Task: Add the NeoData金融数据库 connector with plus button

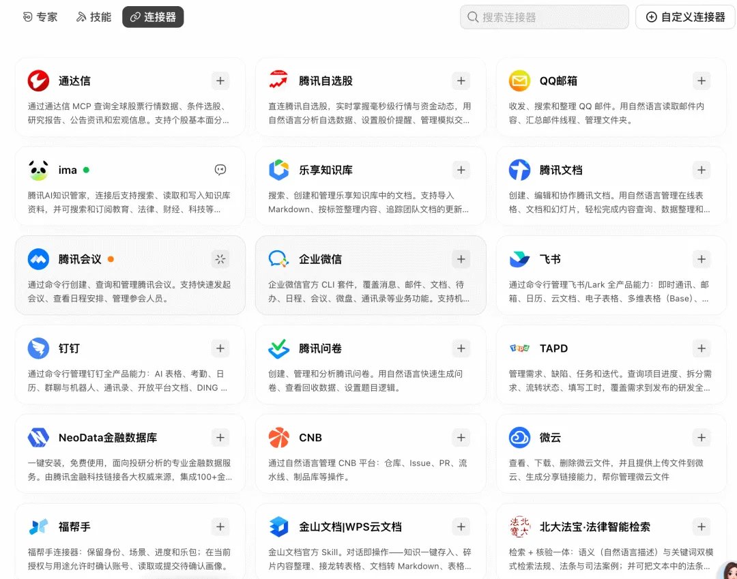Action: click(x=220, y=438)
